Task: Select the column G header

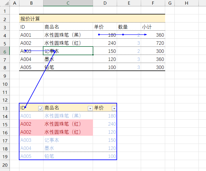Action: click(x=170, y=3)
